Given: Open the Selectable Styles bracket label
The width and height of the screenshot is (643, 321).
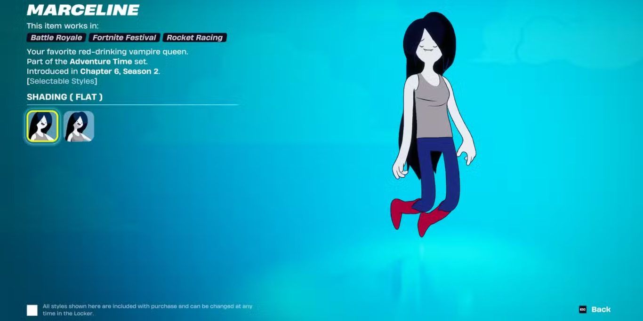Looking at the screenshot, I should point(62,81).
